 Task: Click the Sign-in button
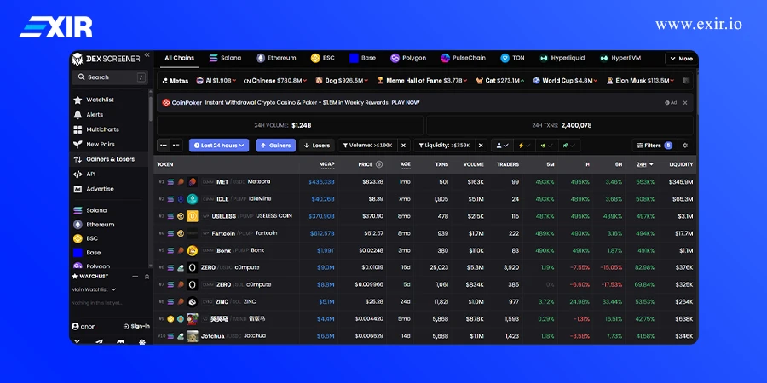click(136, 326)
